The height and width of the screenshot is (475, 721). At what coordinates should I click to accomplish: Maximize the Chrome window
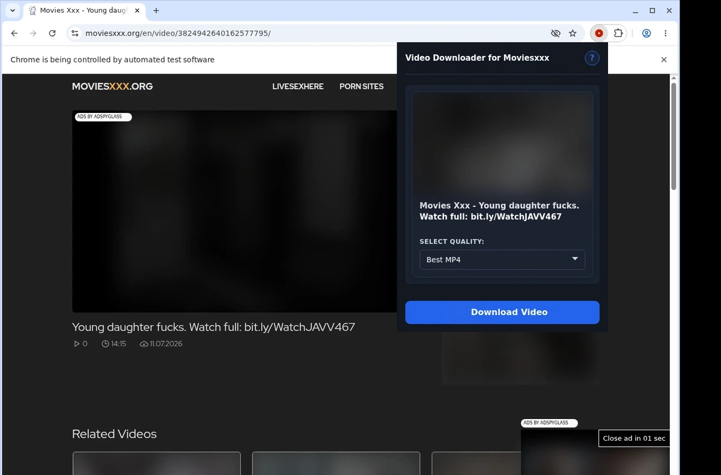[x=653, y=10]
